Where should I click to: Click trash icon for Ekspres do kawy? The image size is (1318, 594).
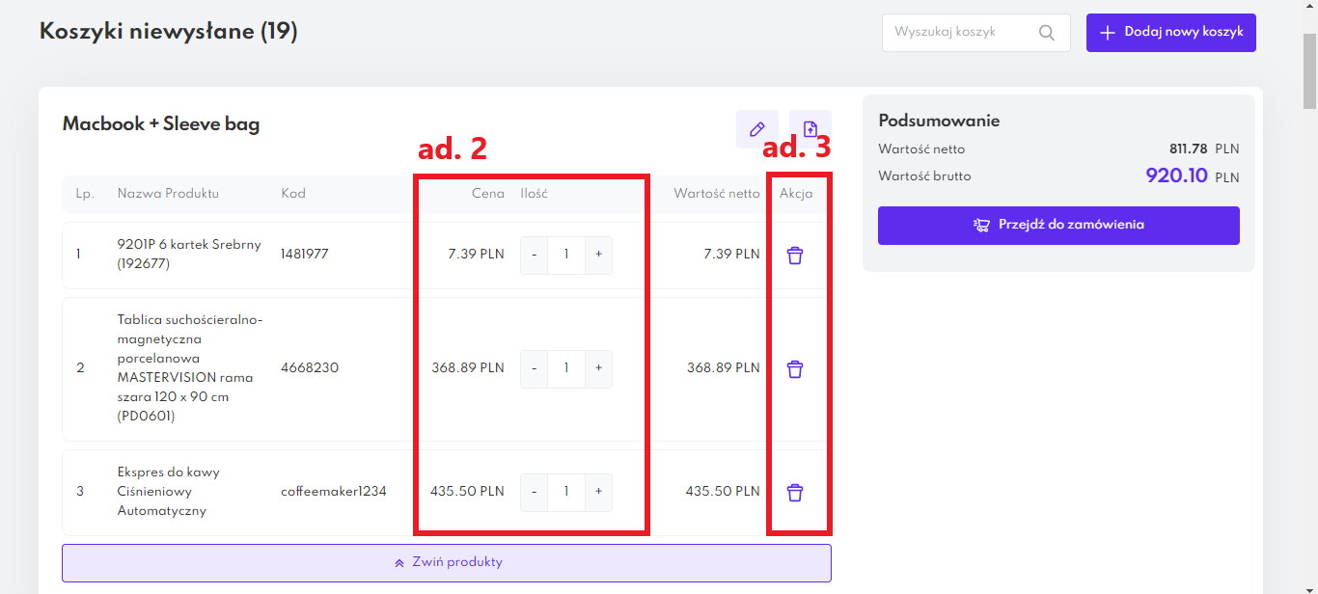pyautogui.click(x=795, y=493)
